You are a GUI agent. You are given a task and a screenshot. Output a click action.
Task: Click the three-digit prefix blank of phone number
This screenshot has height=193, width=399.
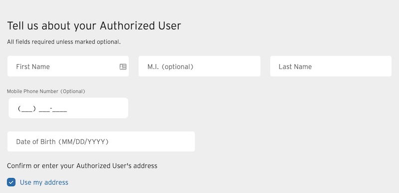click(x=44, y=109)
